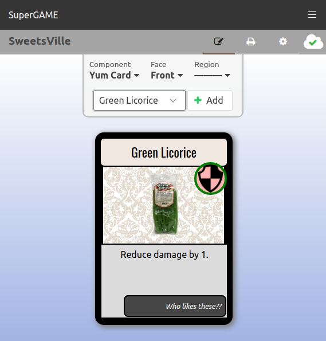
Task: Click the green plus icon on Add
Action: coord(198,100)
